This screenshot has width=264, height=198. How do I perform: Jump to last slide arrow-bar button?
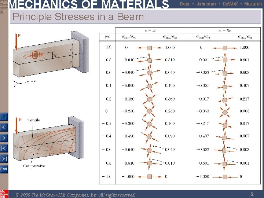(x=4, y=159)
